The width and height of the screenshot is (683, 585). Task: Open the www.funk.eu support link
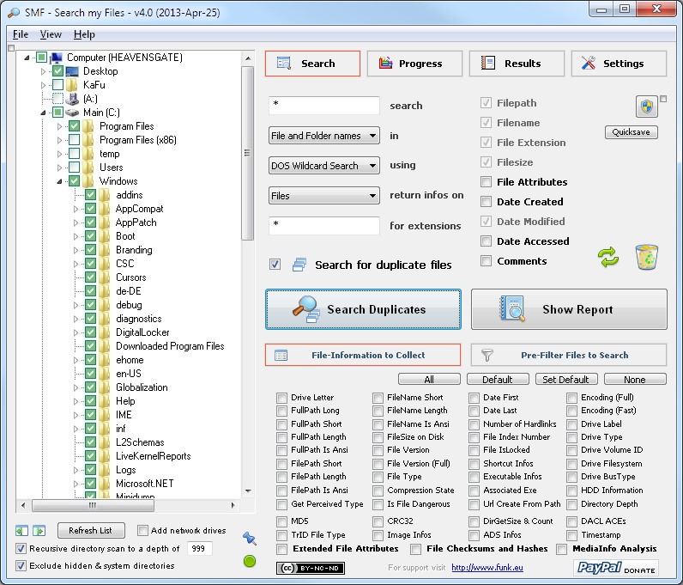point(487,568)
